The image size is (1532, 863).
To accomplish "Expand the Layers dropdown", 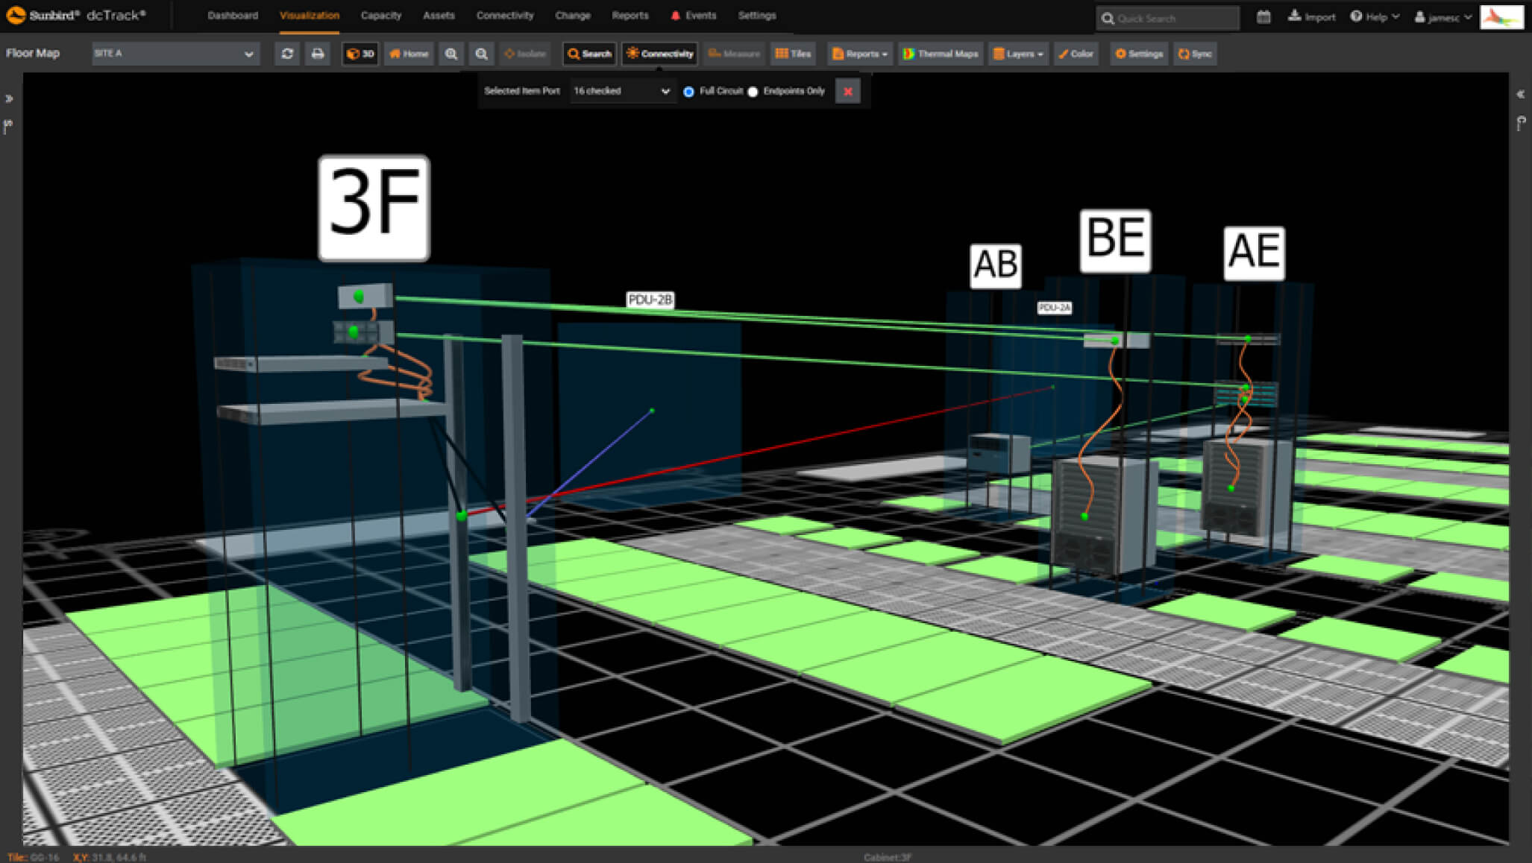I will click(x=1018, y=54).
